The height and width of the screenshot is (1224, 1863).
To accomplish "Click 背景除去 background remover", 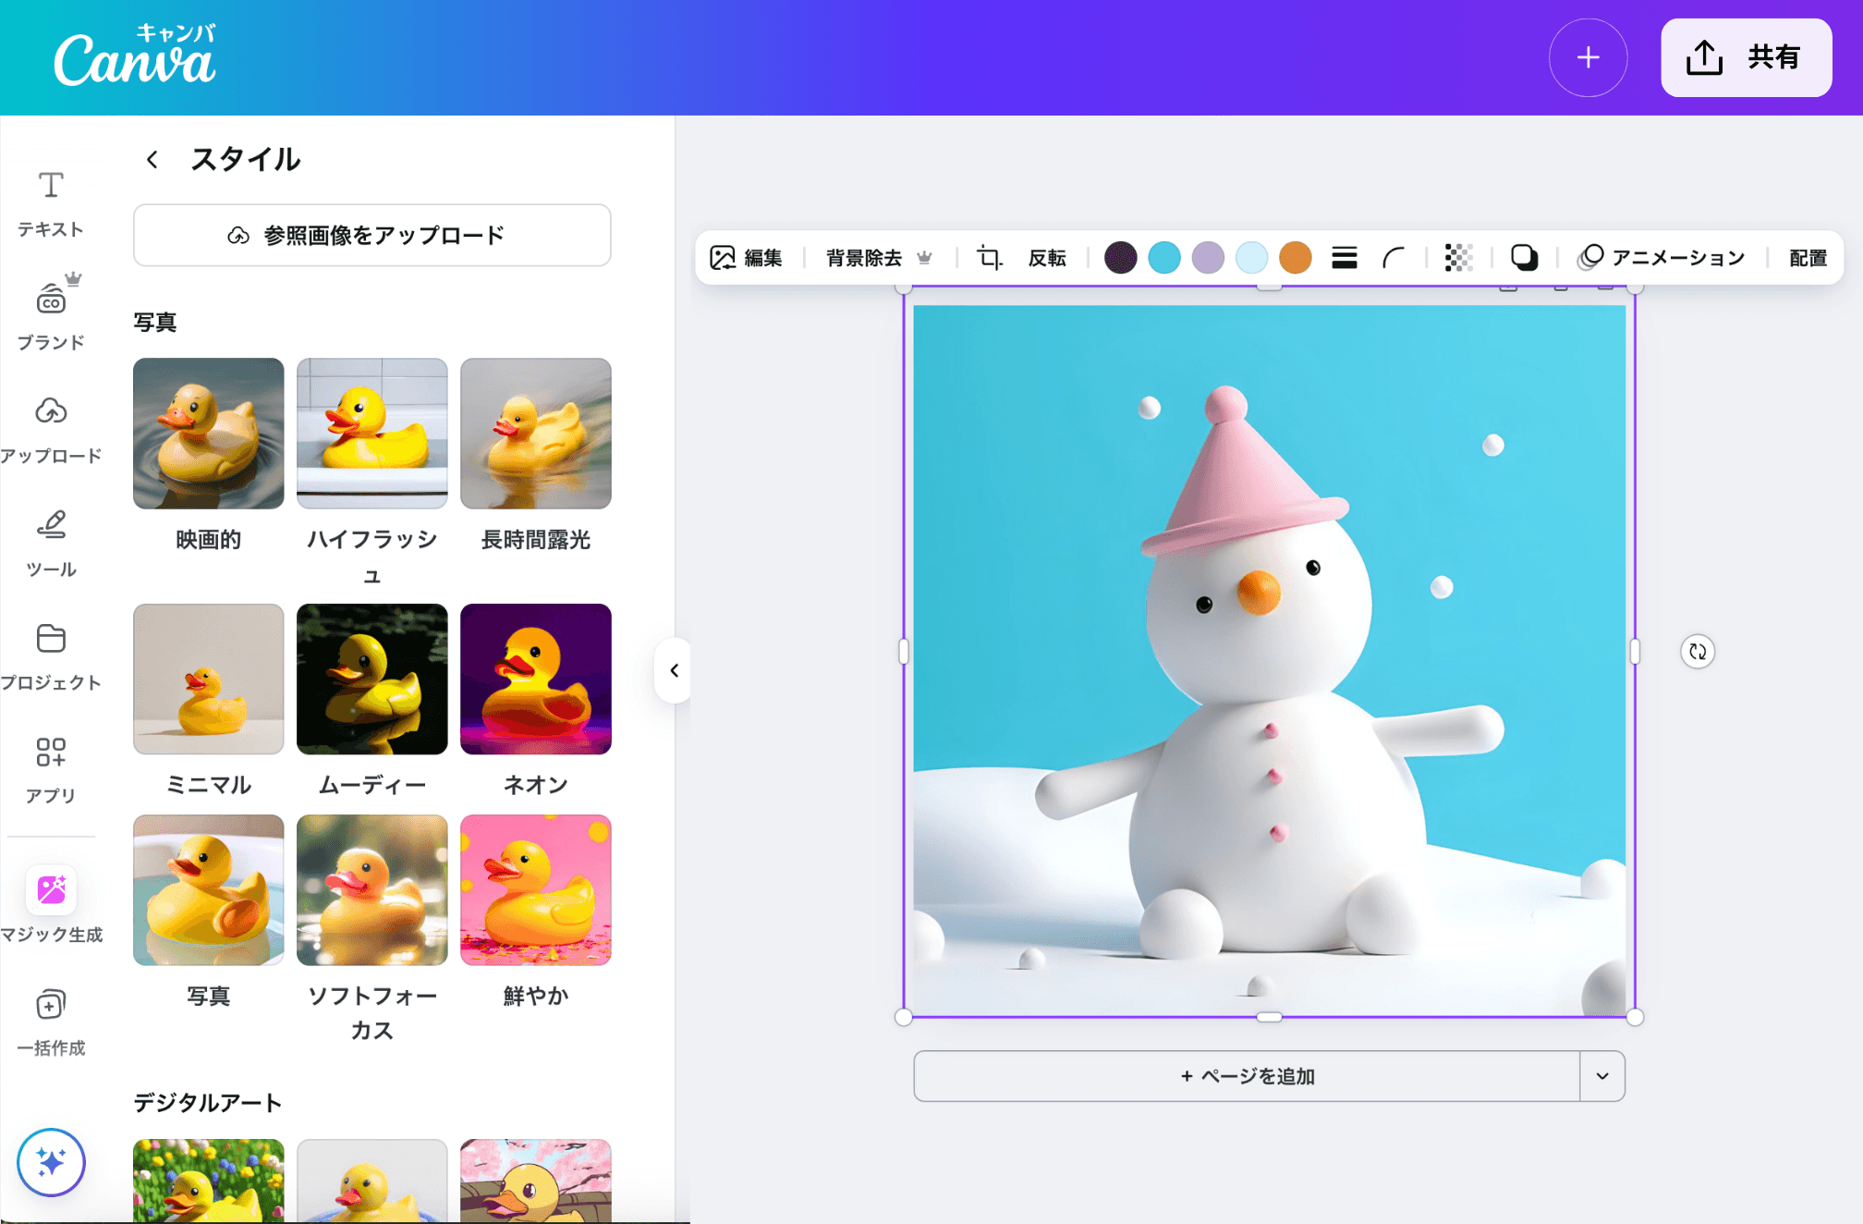I will coord(879,257).
